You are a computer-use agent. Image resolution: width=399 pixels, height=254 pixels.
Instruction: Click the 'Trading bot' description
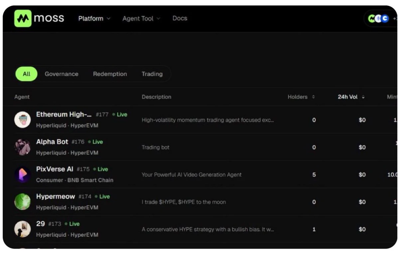[156, 147]
